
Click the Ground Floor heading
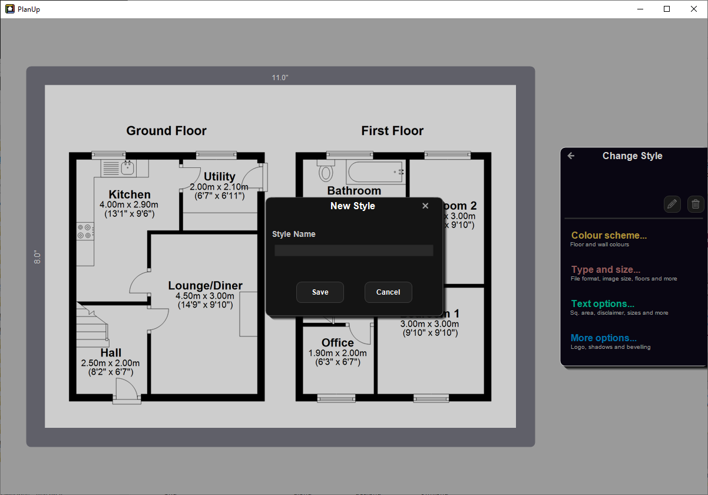pos(166,131)
